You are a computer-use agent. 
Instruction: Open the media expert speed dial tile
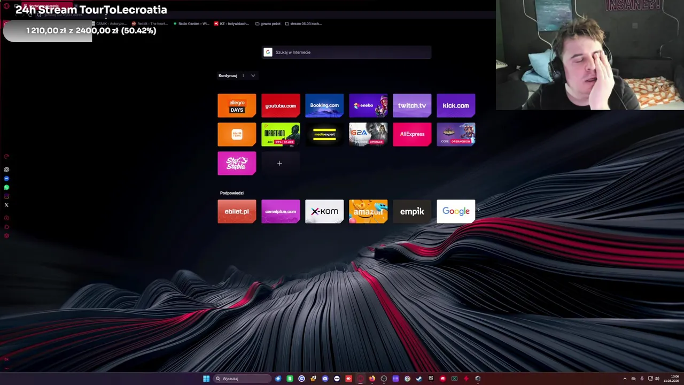click(324, 134)
